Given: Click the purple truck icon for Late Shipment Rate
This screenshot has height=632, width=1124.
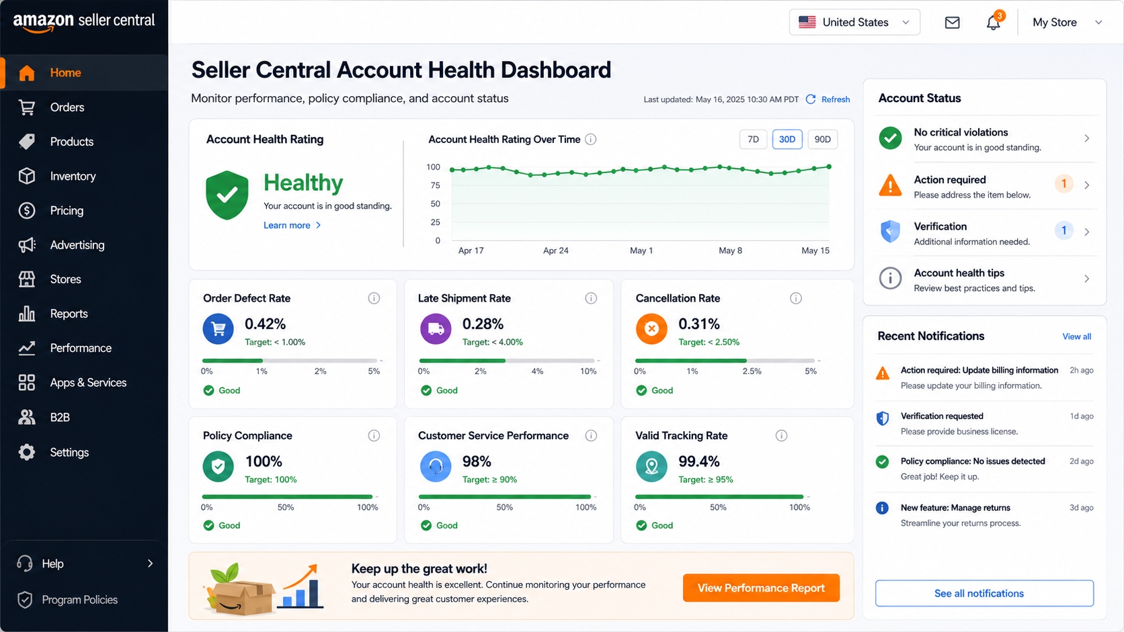Looking at the screenshot, I should 436,329.
